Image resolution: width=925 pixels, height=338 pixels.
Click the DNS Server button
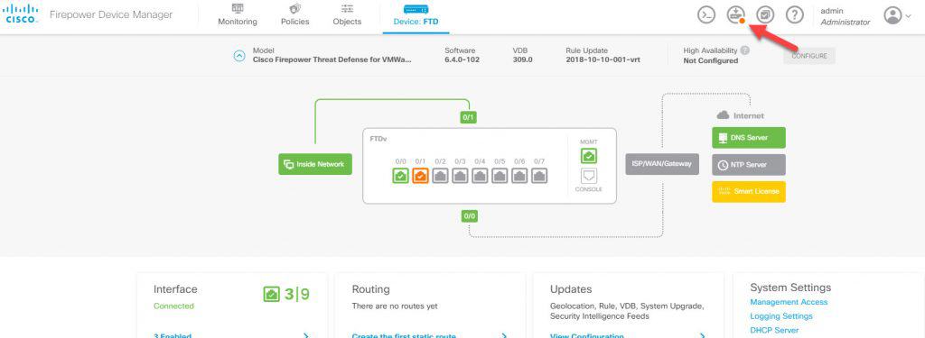(749, 138)
